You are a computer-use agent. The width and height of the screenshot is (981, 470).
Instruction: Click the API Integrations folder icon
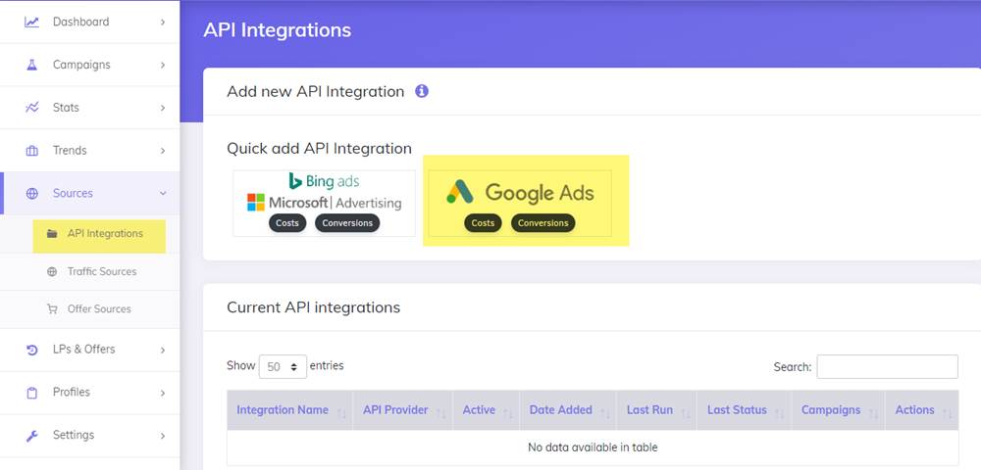point(53,234)
